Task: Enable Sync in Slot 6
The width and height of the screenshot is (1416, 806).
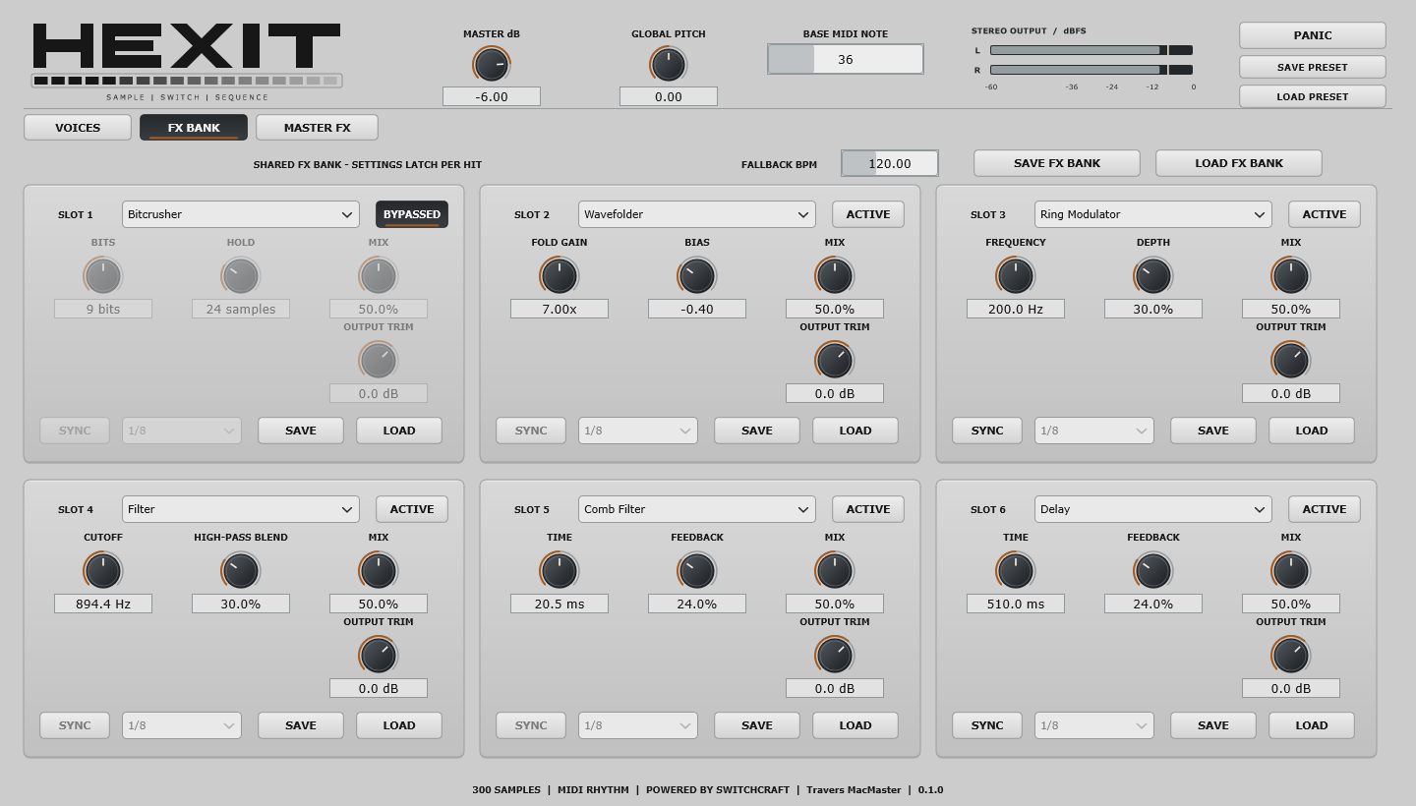Action: [x=987, y=725]
